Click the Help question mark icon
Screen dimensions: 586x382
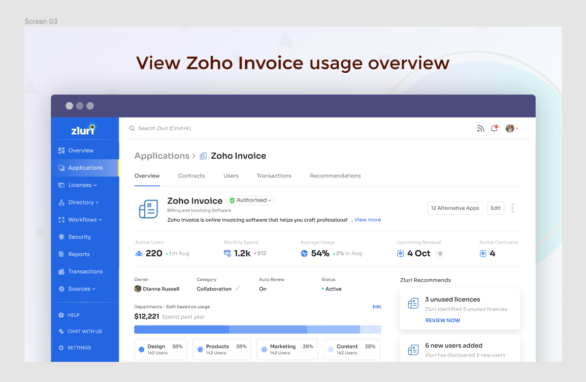point(61,315)
